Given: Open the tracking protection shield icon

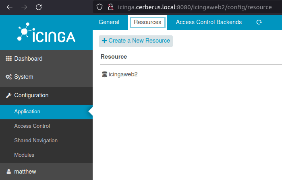Looking at the screenshot, I should coord(100,7).
